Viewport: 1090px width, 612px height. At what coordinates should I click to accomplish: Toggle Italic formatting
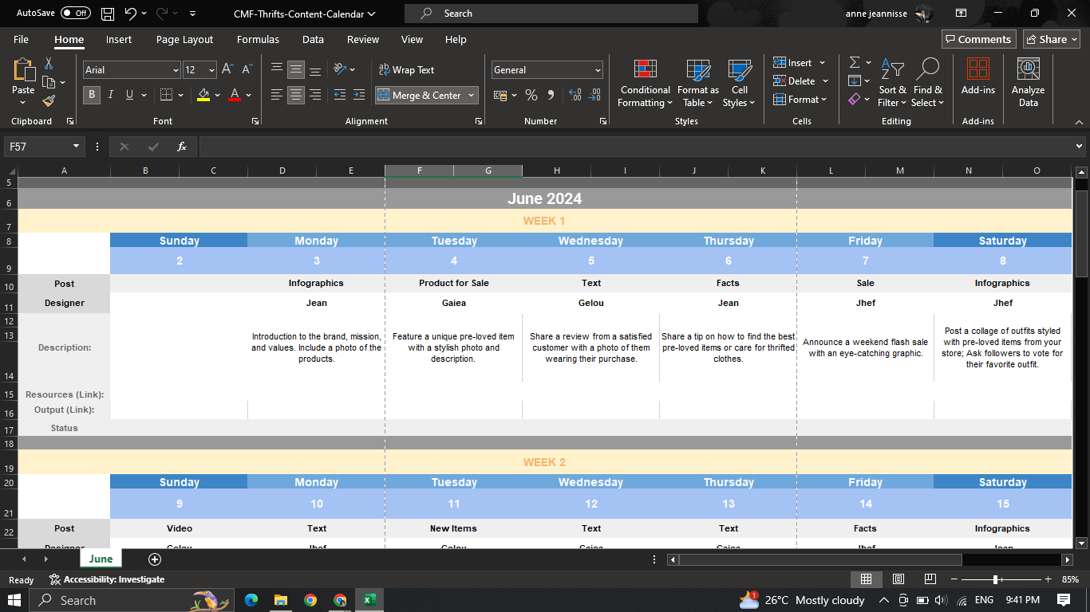[x=110, y=95]
